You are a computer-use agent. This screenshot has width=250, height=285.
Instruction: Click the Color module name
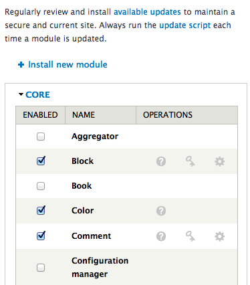point(83,211)
